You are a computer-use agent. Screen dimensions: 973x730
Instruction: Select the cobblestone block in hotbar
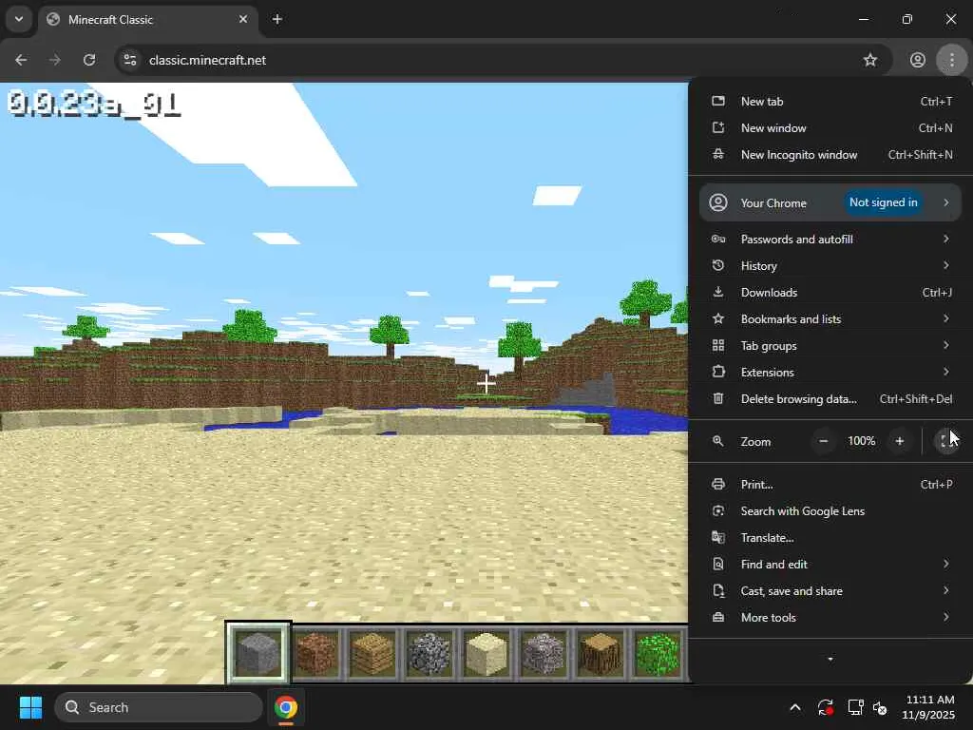(x=429, y=653)
